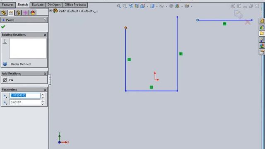Open the DimXpertManager tab icon
265x149 pixels.
pos(25,13)
